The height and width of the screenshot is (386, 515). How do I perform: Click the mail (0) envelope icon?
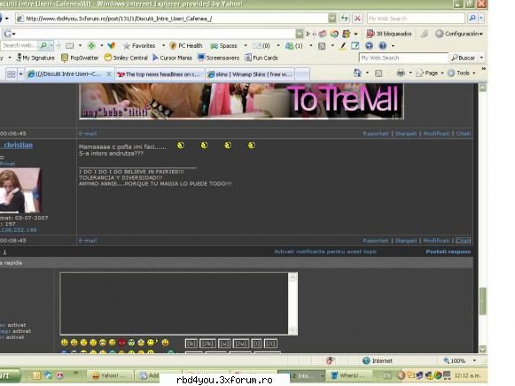[261, 45]
